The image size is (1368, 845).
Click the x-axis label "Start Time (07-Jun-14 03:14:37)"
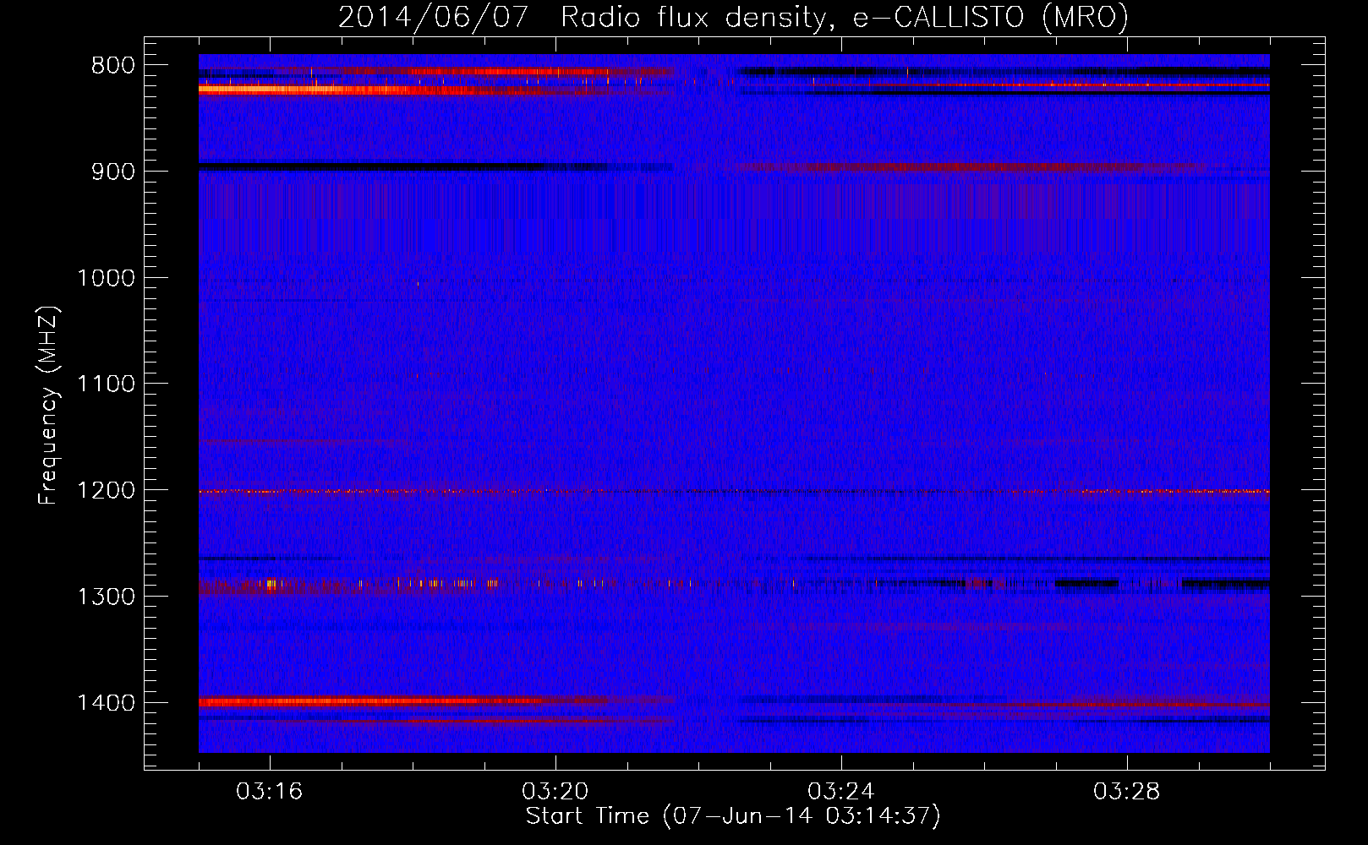[733, 816]
